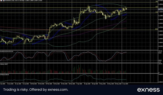Viewport: 163px width, 95px height.
Task: Select the ATR(14) indicator label
Action: 4,75
